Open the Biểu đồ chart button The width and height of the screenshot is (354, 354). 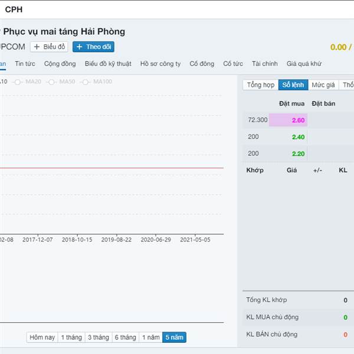click(49, 47)
